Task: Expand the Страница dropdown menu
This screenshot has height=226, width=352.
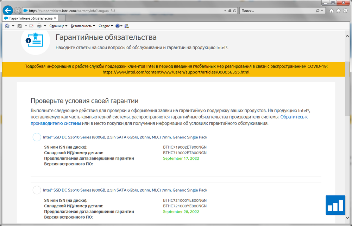Action: tap(58, 26)
